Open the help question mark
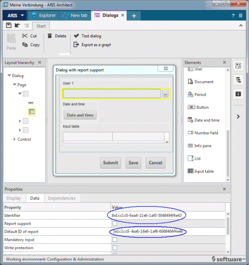 [x=233, y=15]
